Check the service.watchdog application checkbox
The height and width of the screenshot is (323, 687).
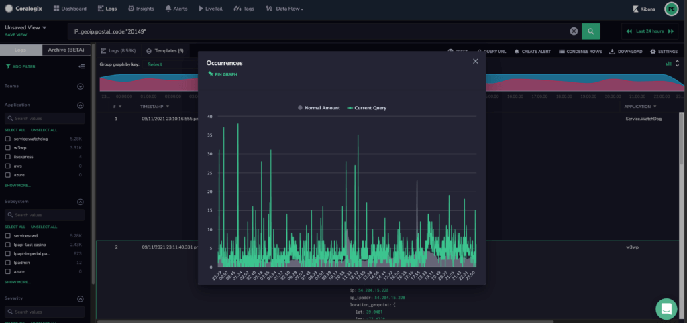[x=8, y=139]
